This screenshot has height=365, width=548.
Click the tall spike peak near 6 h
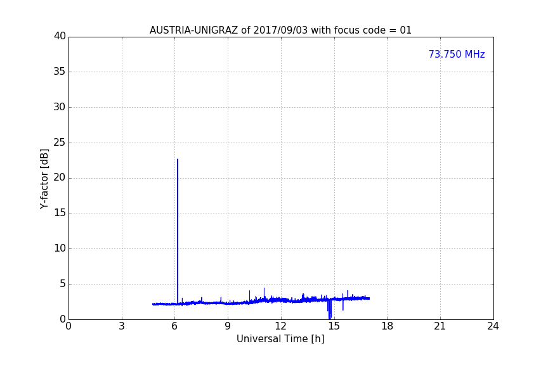pos(178,160)
